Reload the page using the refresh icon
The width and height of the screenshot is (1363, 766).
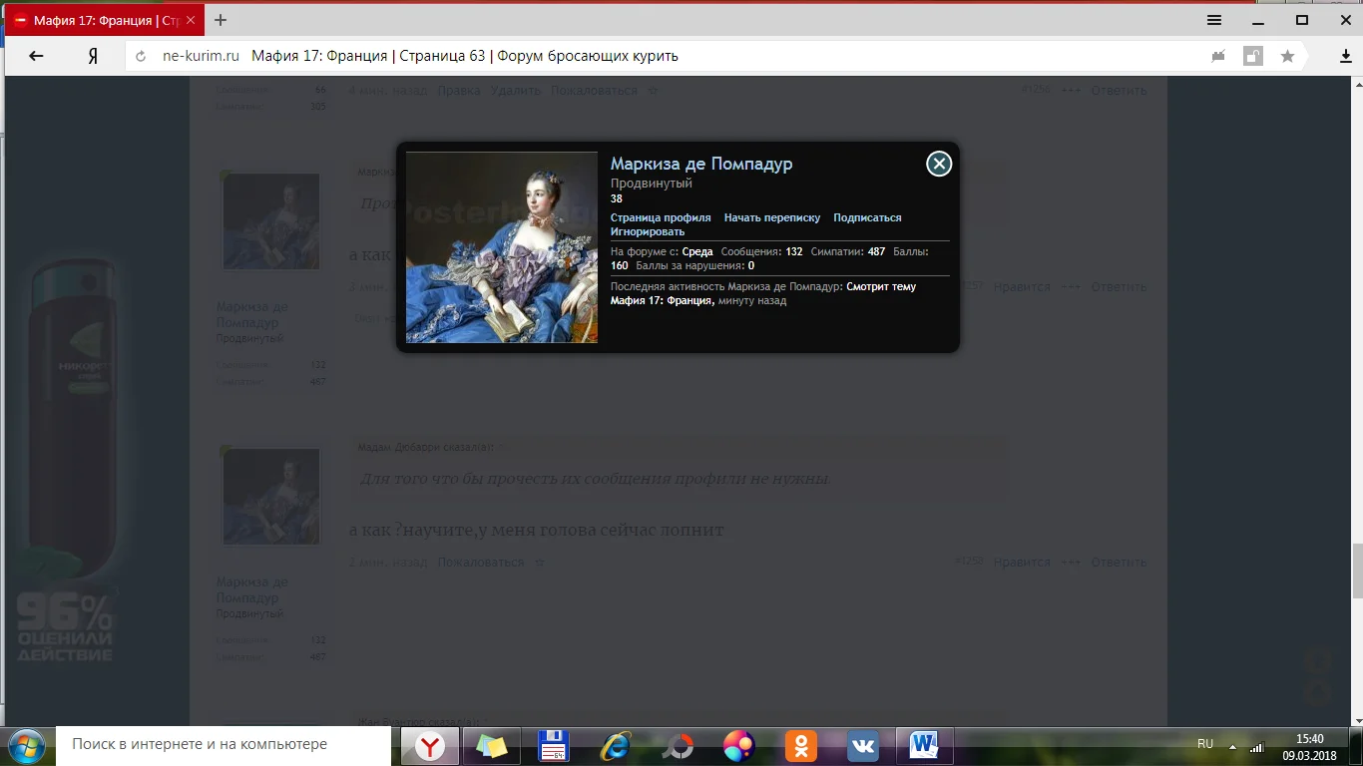point(141,56)
